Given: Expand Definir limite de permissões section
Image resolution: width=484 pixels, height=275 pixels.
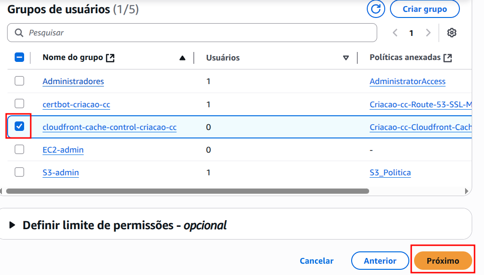Looking at the screenshot, I should (12, 225).
